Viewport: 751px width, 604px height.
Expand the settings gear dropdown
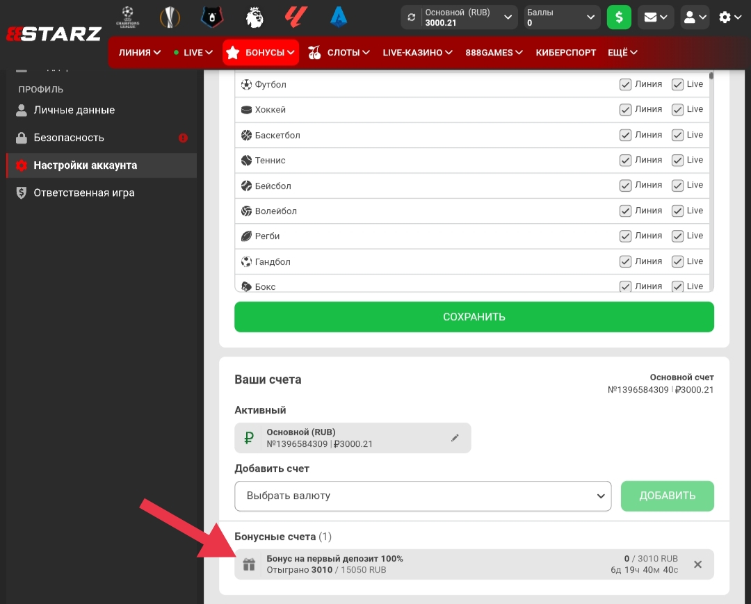pyautogui.click(x=732, y=17)
